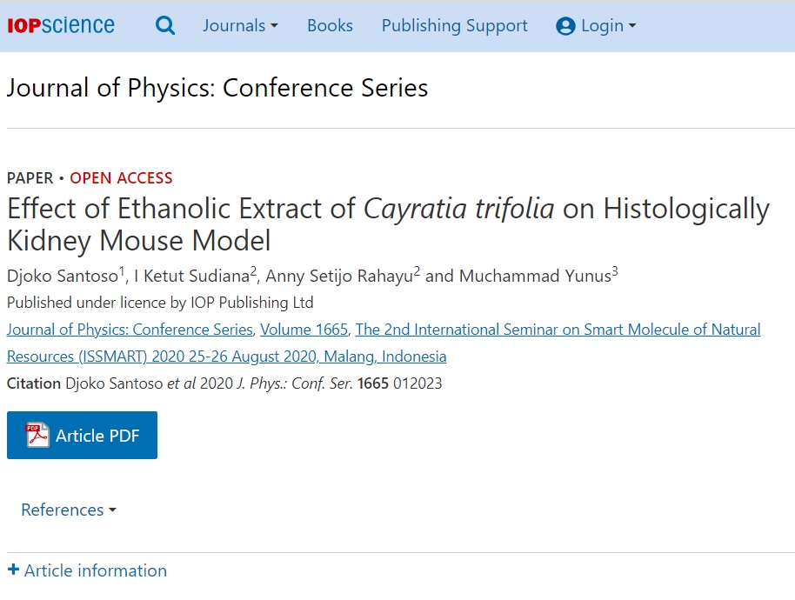Expand the Article information section
This screenshot has height=600, width=795.
tap(95, 570)
